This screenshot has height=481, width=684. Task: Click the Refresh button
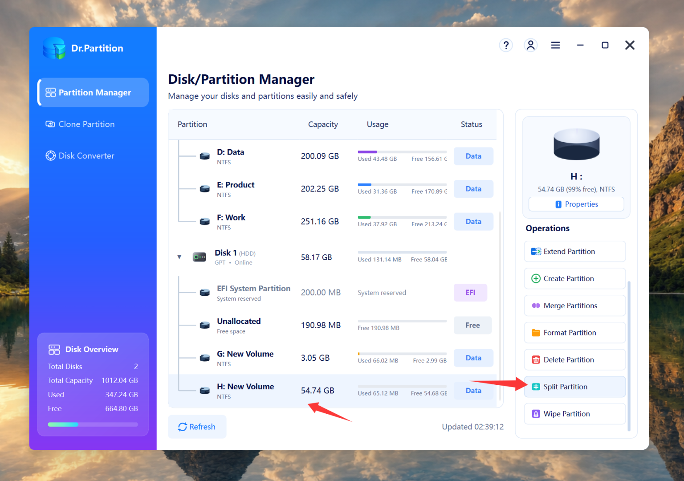[197, 427]
